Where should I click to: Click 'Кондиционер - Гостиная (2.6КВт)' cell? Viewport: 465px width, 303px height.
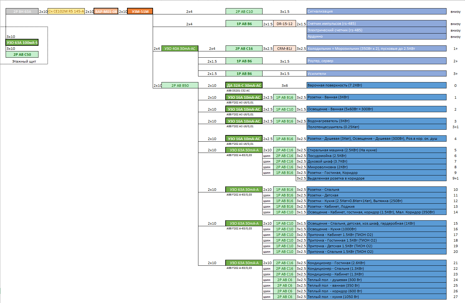tap(377, 263)
